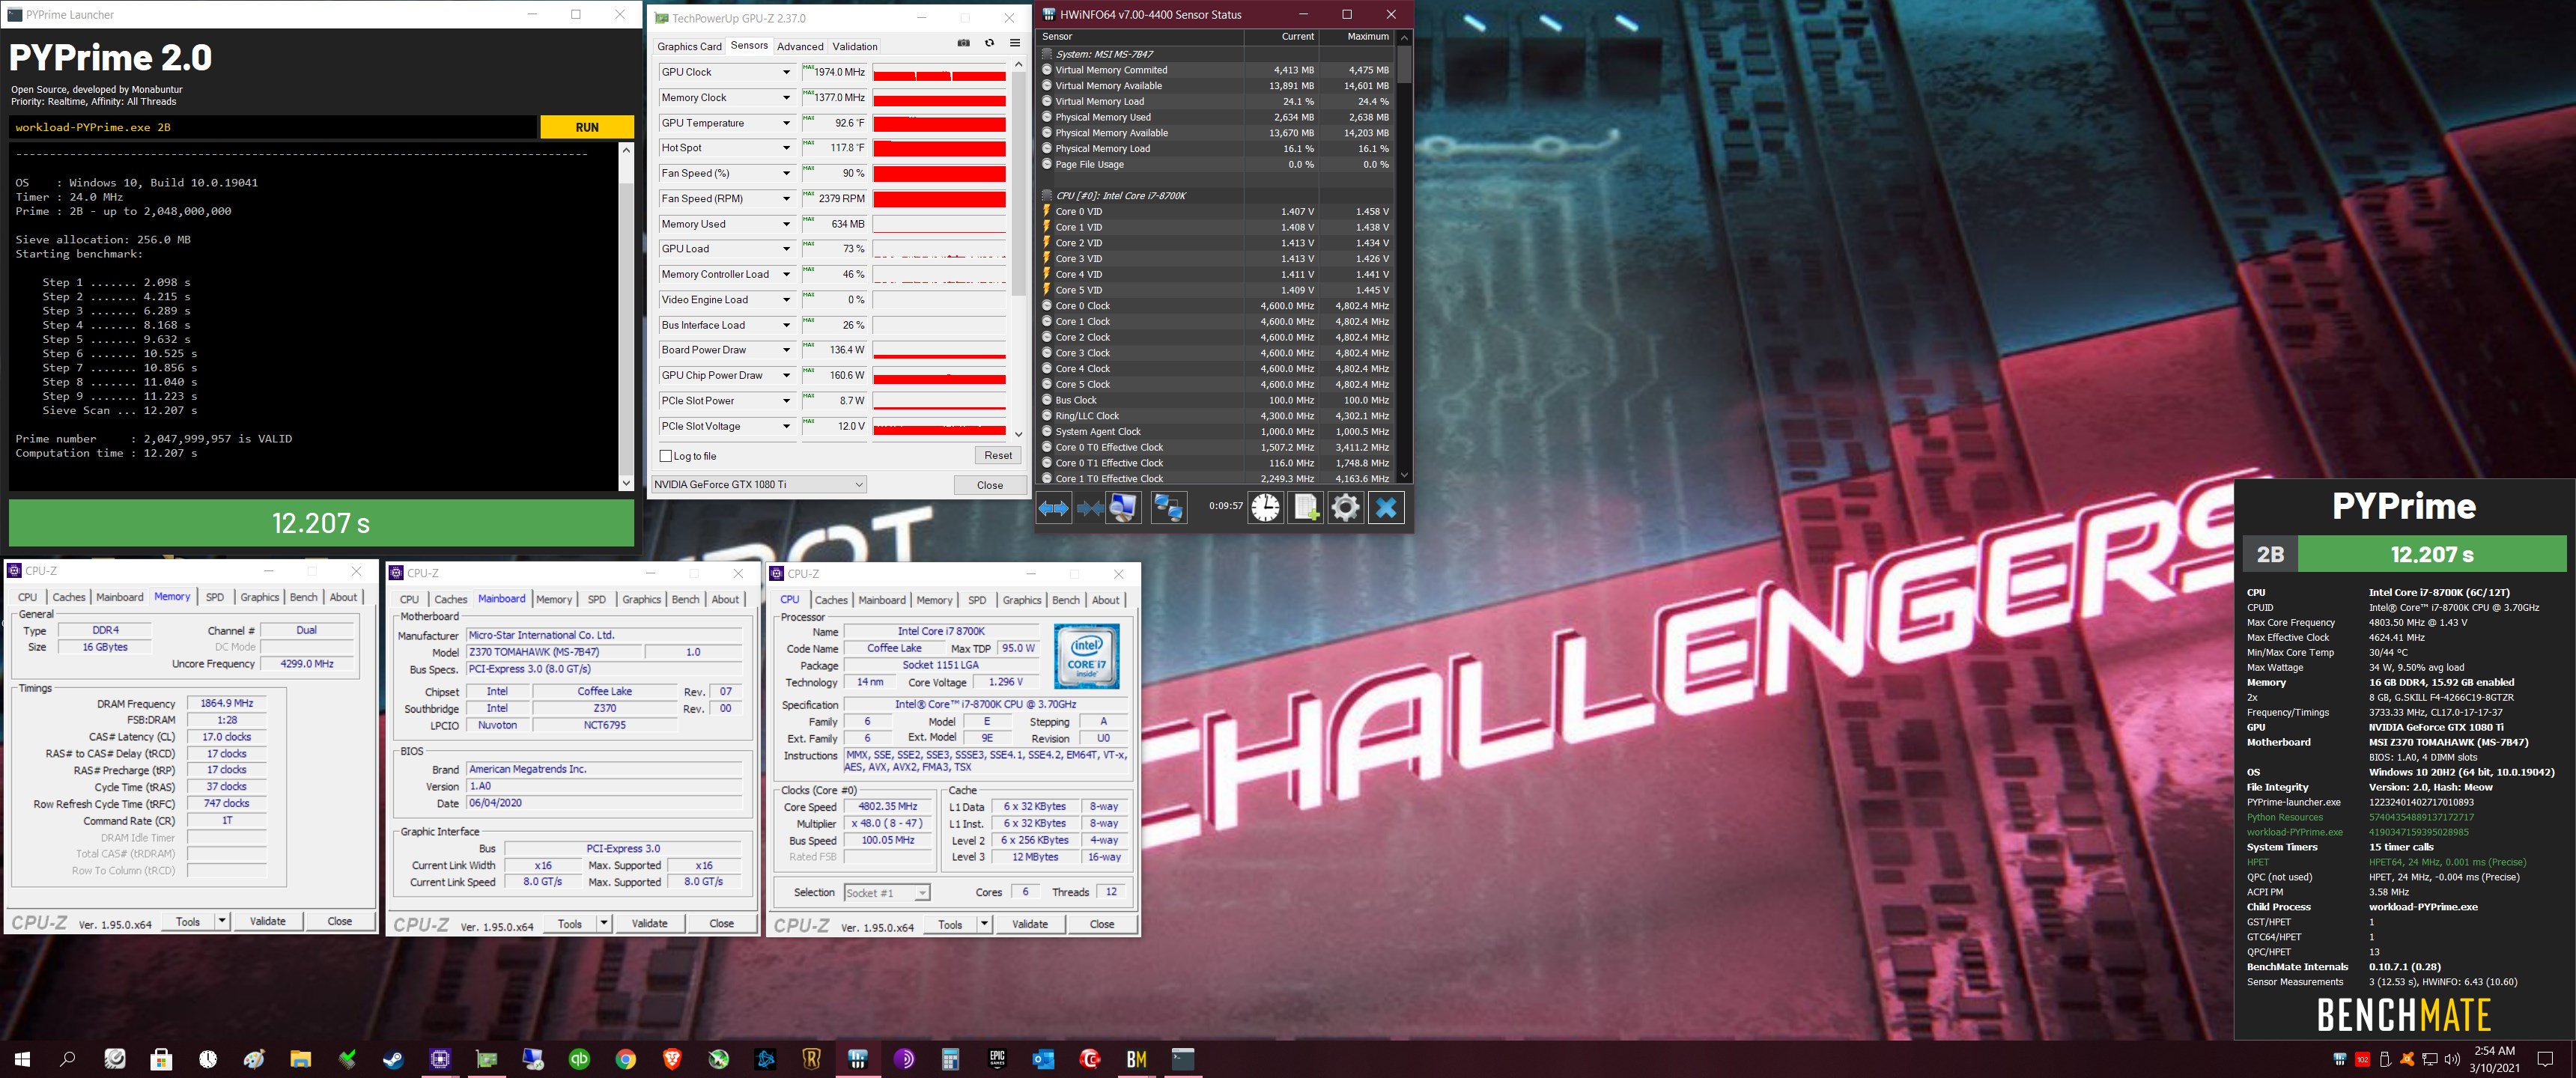This screenshot has height=1078, width=2576.
Task: Open Tools dropdown arrow in CPU tab CPU-Z
Action: coord(985,924)
